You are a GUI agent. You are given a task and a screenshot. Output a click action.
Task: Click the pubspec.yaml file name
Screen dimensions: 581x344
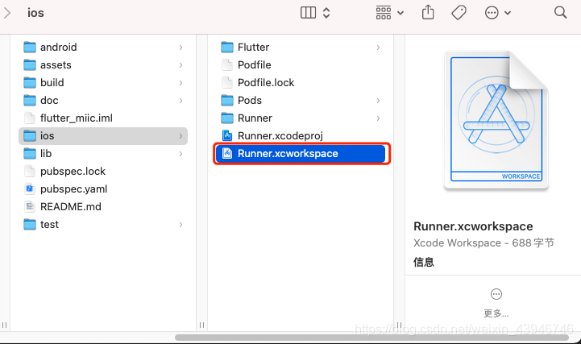click(74, 189)
